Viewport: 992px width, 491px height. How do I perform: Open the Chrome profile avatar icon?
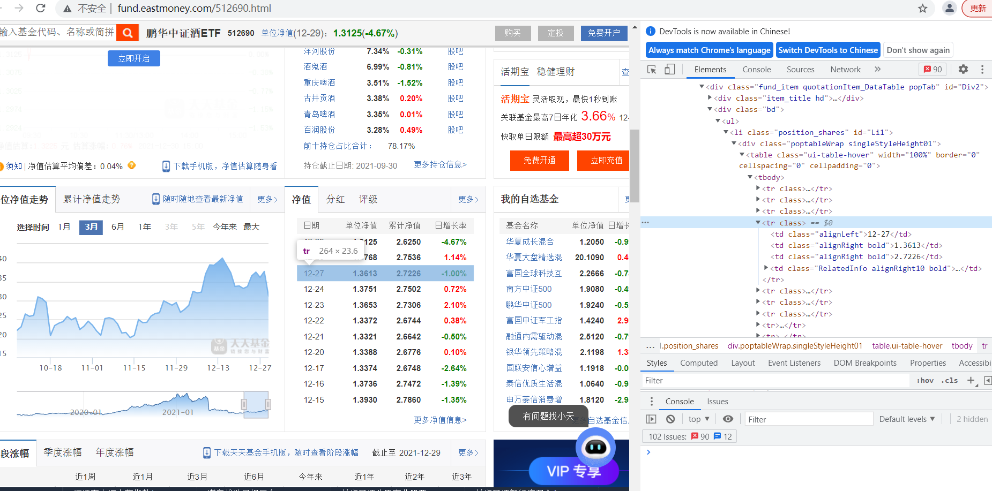click(949, 8)
